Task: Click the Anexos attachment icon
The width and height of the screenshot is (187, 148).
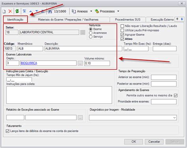Action: pyautogui.click(x=74, y=11)
